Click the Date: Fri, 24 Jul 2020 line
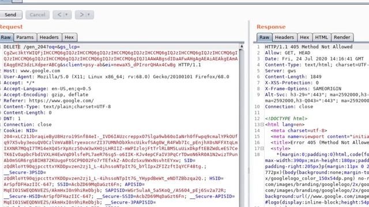 314,59
